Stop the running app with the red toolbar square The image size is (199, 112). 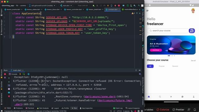tap(119, 6)
